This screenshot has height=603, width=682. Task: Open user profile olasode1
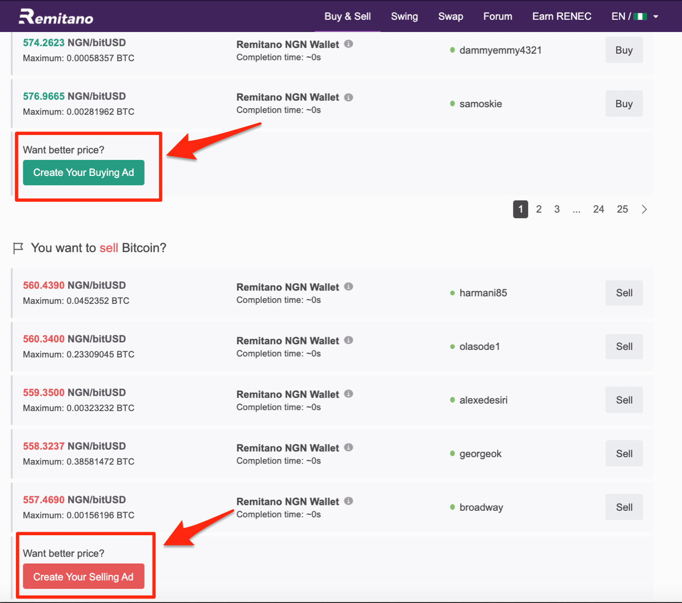point(480,346)
